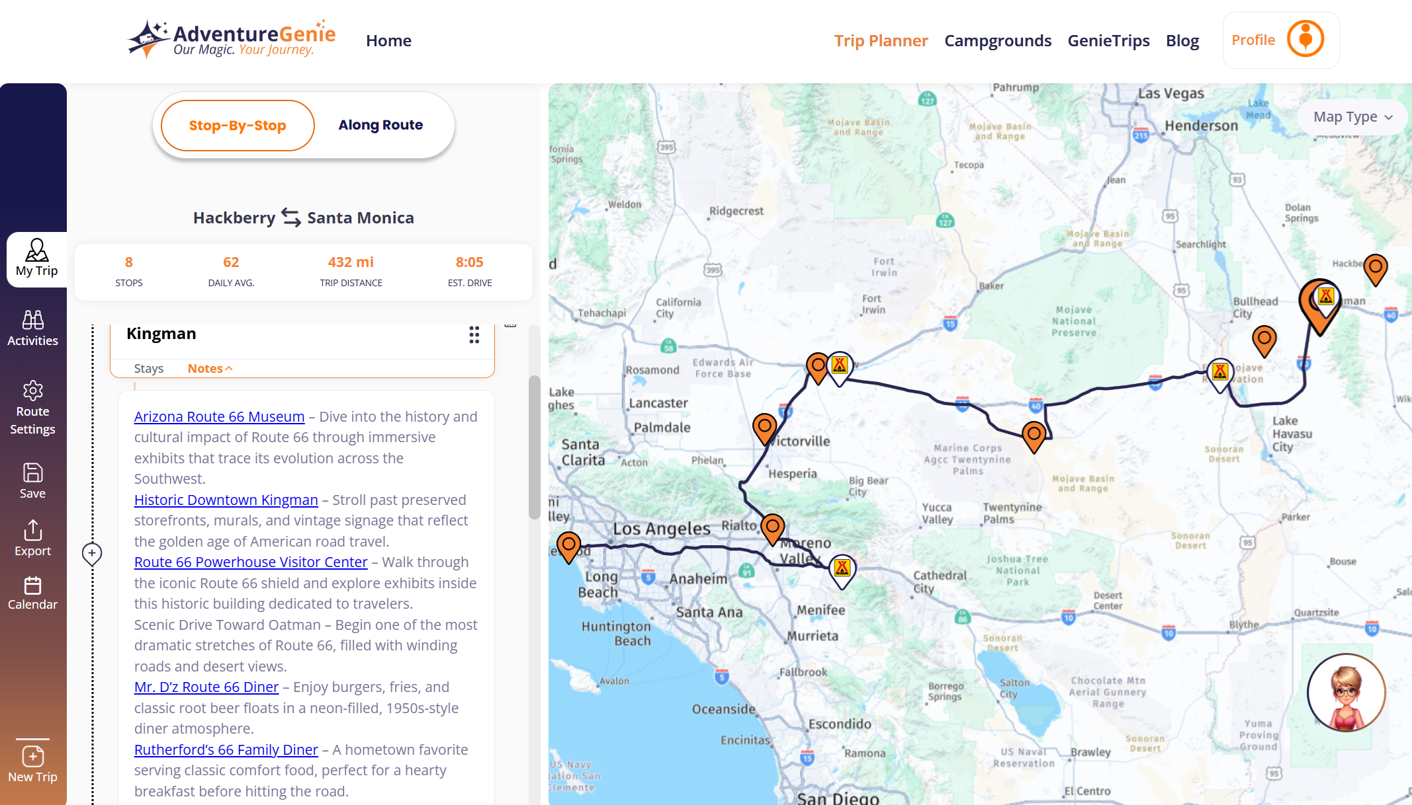Switch to Along Route view

pyautogui.click(x=380, y=125)
